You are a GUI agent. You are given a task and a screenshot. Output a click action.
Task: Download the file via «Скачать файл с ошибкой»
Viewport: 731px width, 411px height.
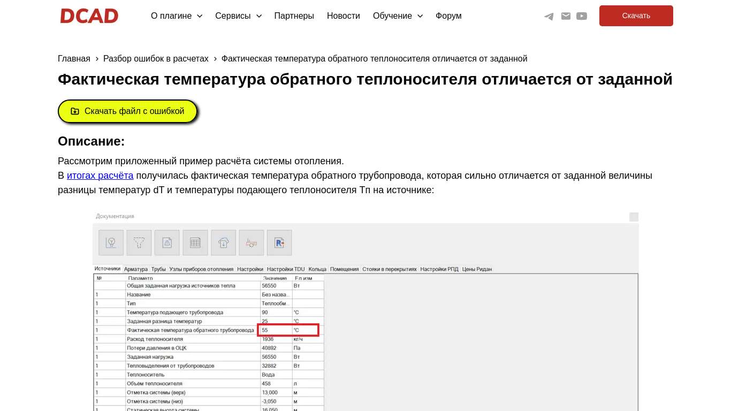tap(127, 111)
